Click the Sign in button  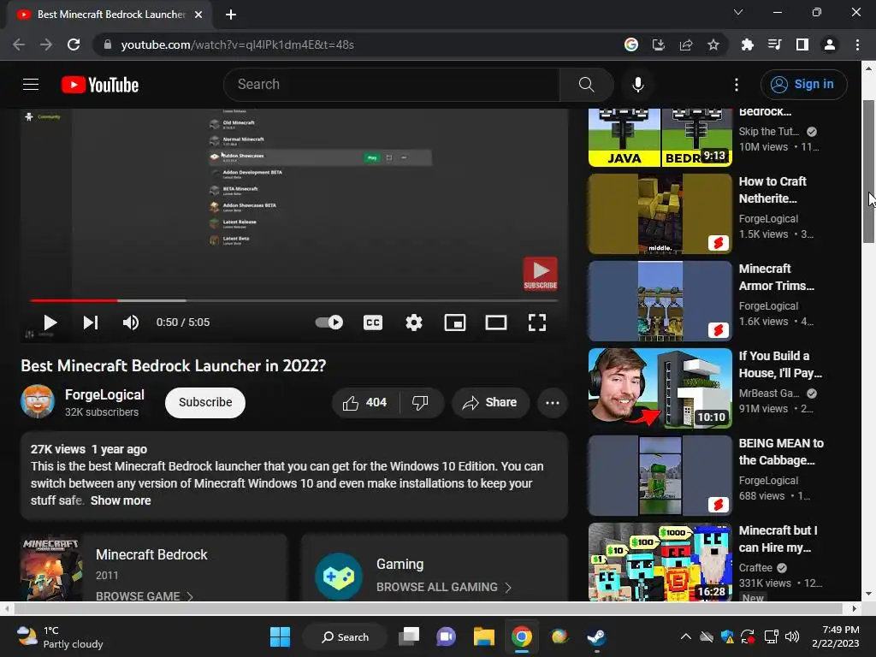(x=803, y=85)
